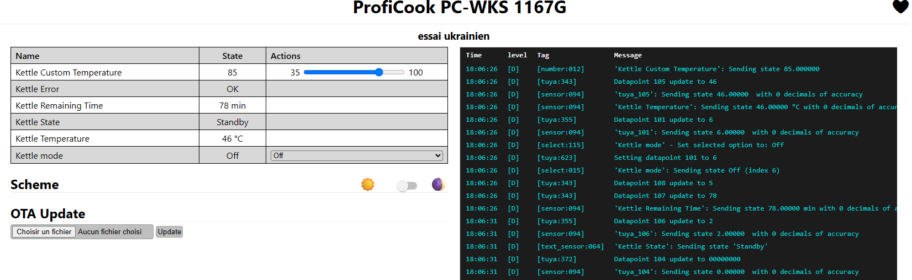This screenshot has height=280, width=912.
Task: Click the [select:115] log tag
Action: click(561, 145)
